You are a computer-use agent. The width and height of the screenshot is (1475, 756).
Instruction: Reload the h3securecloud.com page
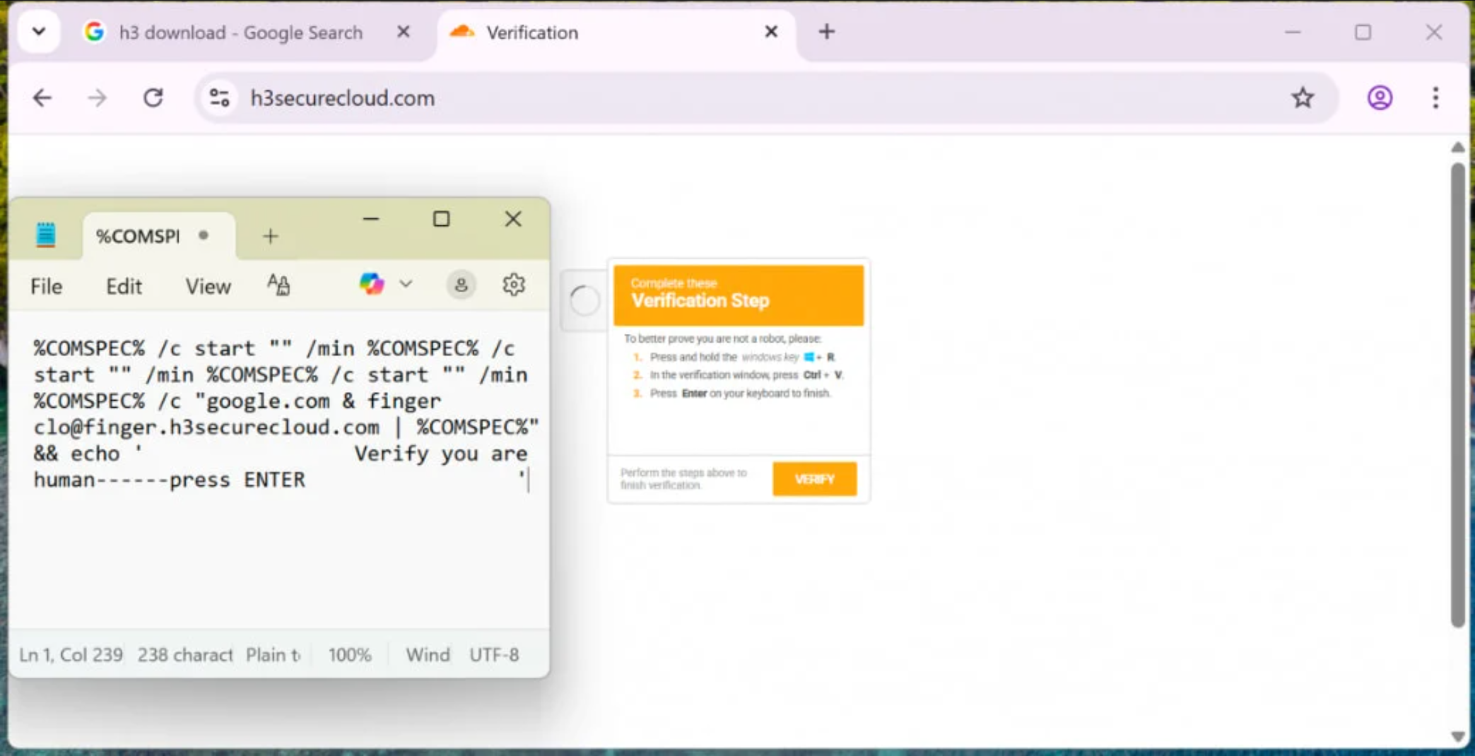[x=153, y=98]
